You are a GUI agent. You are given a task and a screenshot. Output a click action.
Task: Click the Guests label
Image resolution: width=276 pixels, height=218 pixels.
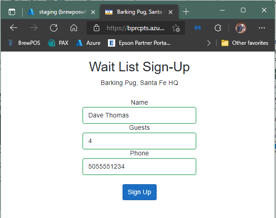139,128
